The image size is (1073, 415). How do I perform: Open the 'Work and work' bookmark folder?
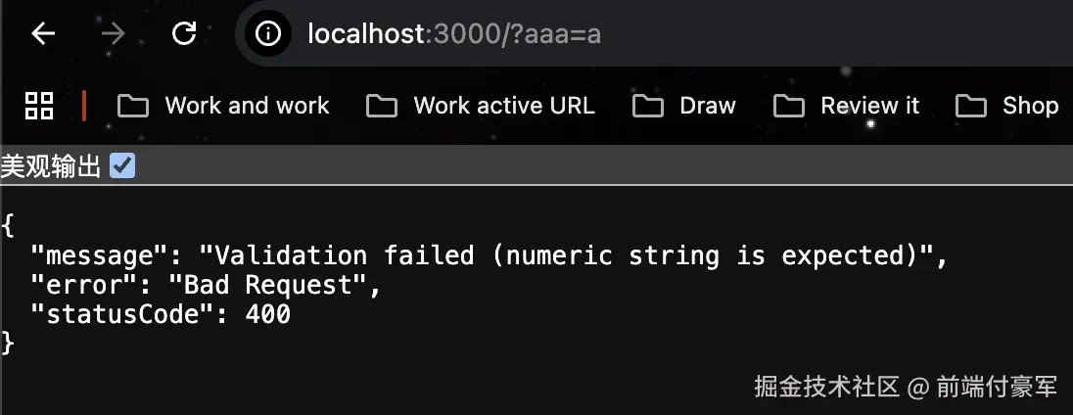tap(224, 106)
